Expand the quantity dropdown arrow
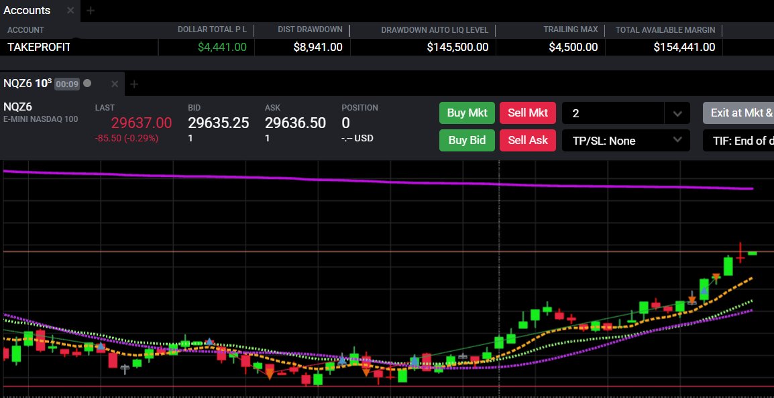Screen dimensions: 774x398 click(677, 113)
